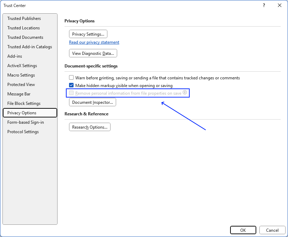Image resolution: width=288 pixels, height=237 pixels.
Task: Confirm changes with OK
Action: 243,230
